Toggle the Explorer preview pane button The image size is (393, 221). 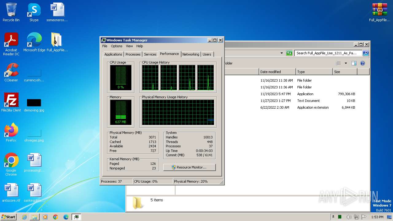(x=354, y=63)
